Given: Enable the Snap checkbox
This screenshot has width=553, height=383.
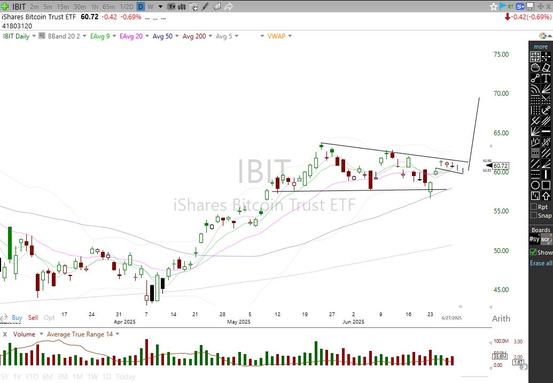Looking at the screenshot, I should pos(534,215).
